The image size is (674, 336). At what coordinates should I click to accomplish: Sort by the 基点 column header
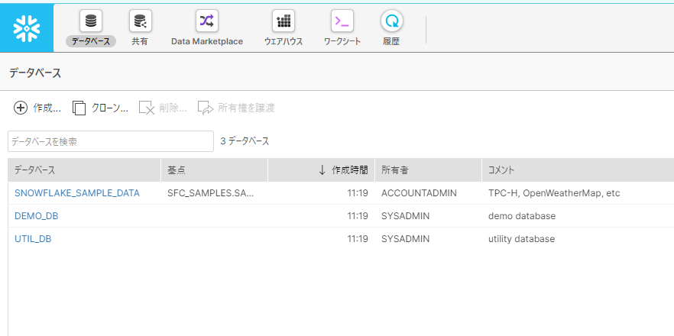coord(214,170)
